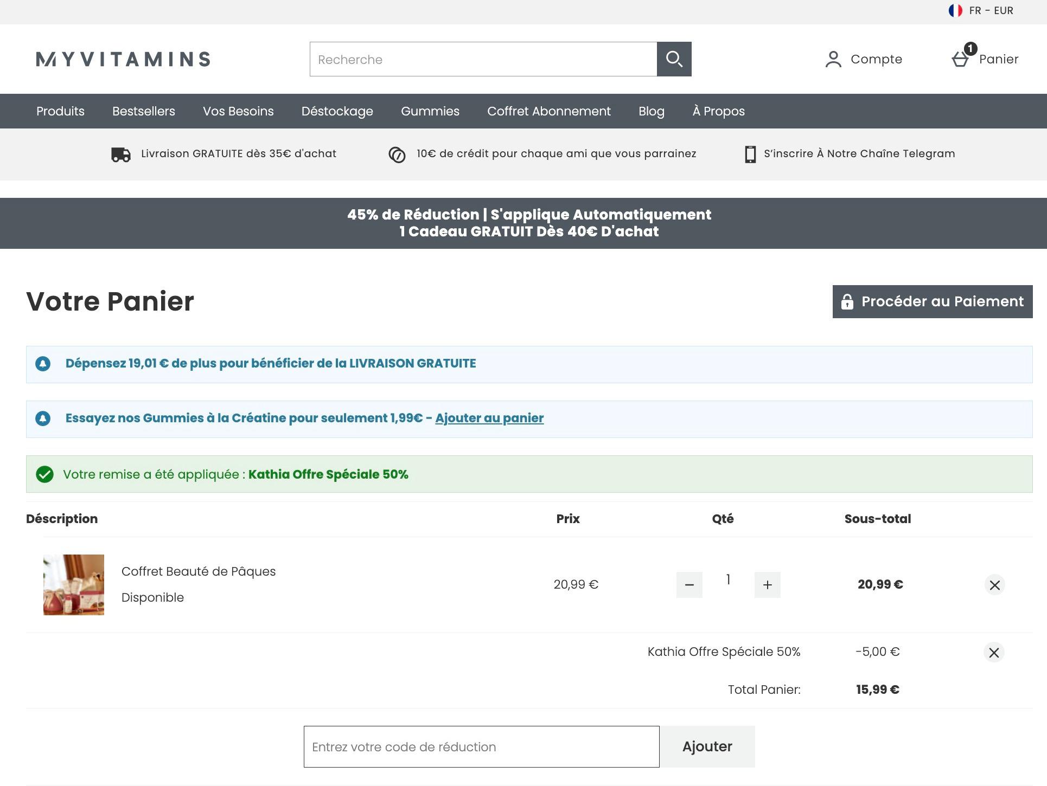Click the -5,00 € discount amount
The image size is (1047, 786).
[878, 652]
